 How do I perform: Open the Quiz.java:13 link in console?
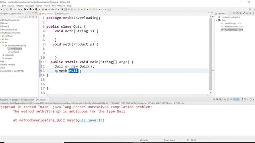coord(90,120)
